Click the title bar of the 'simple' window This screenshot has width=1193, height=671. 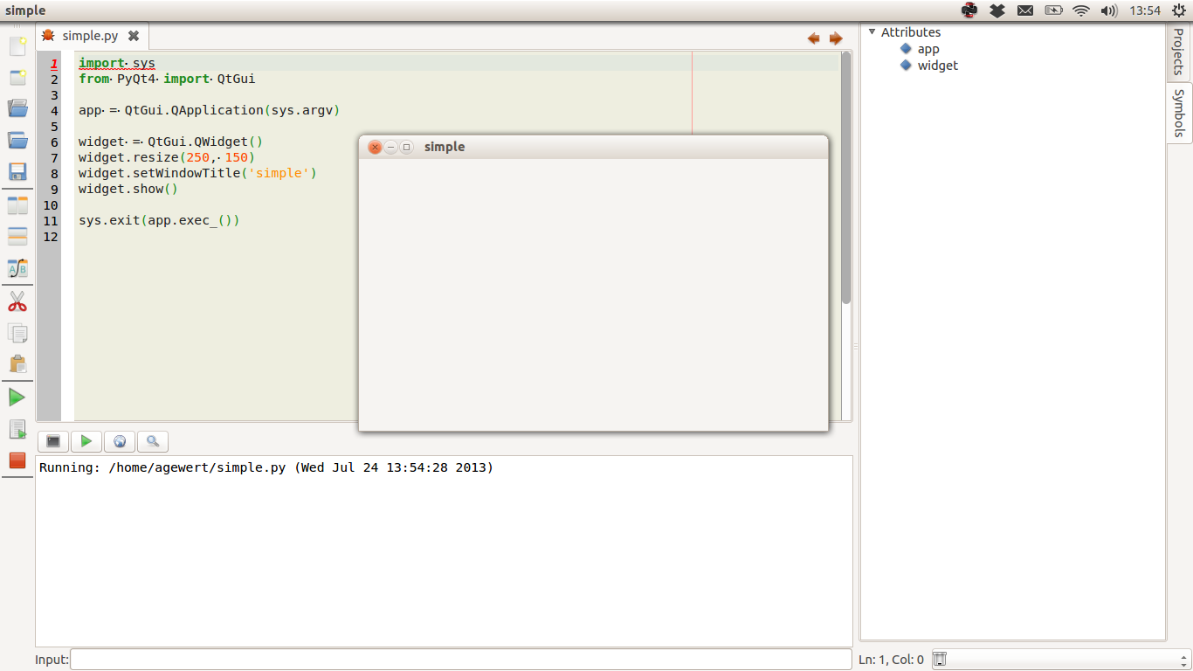coord(593,147)
